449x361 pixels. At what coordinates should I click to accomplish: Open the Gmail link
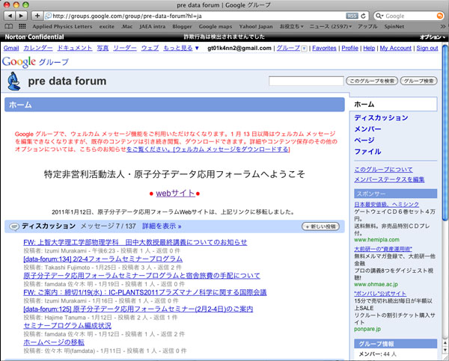(x=11, y=48)
